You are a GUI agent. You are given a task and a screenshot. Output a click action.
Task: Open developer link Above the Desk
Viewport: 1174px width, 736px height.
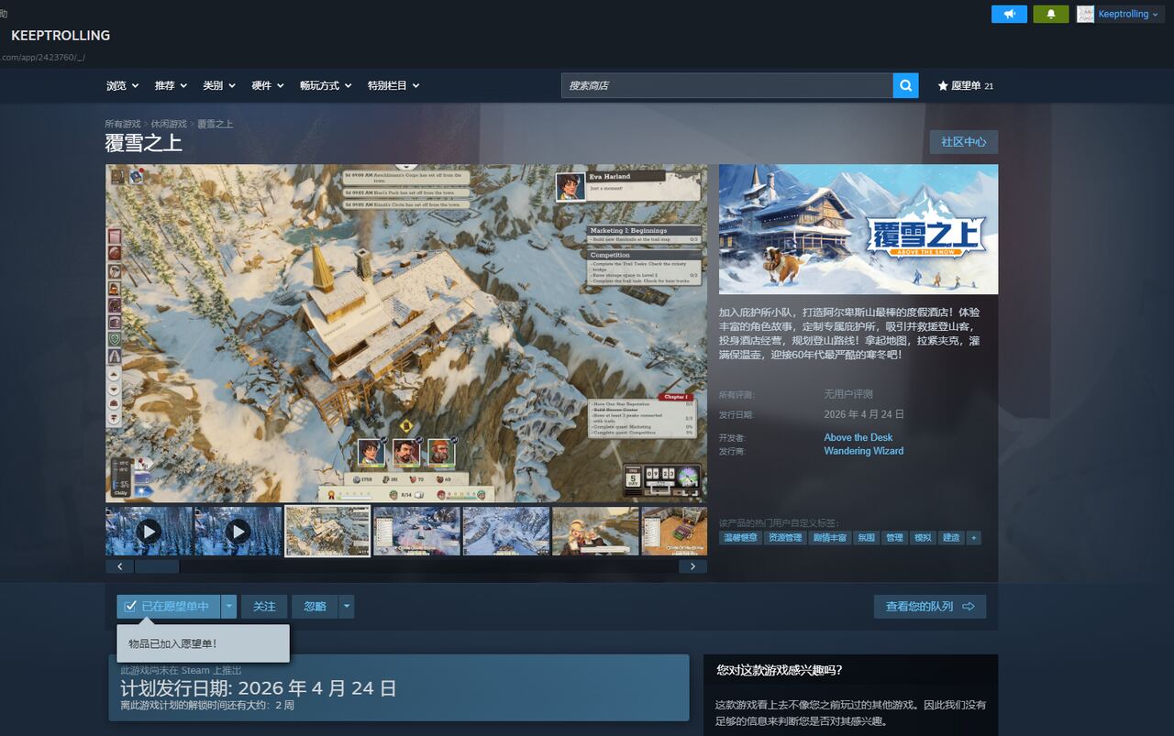[858, 438]
